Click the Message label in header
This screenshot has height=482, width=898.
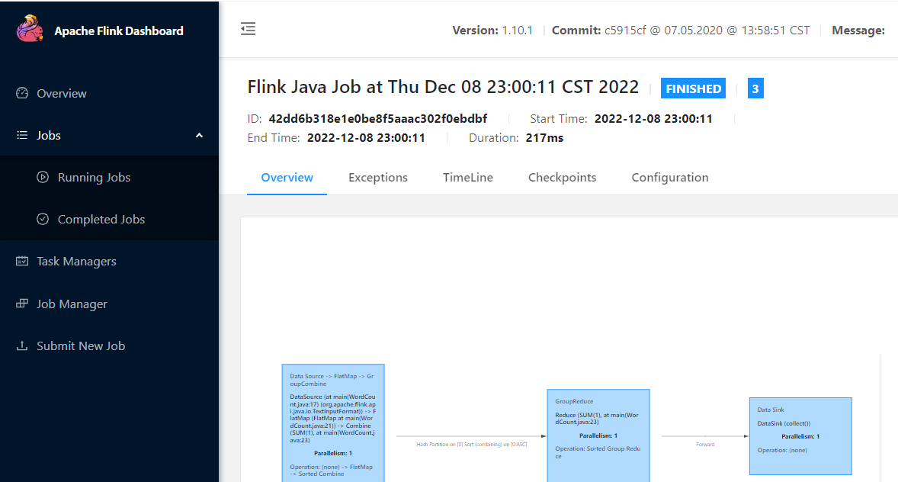(858, 31)
